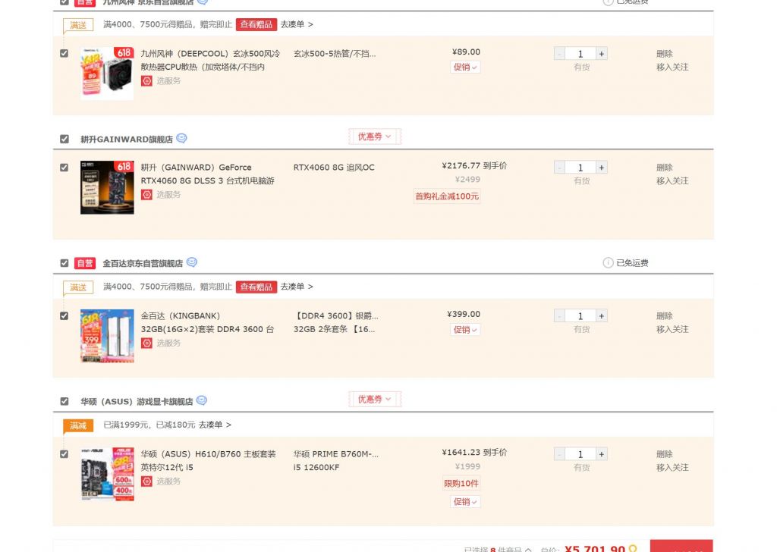Open chat icon beside 华硕游戏显卡旗舰店
Viewport: 777px width, 552px height.
click(x=202, y=400)
